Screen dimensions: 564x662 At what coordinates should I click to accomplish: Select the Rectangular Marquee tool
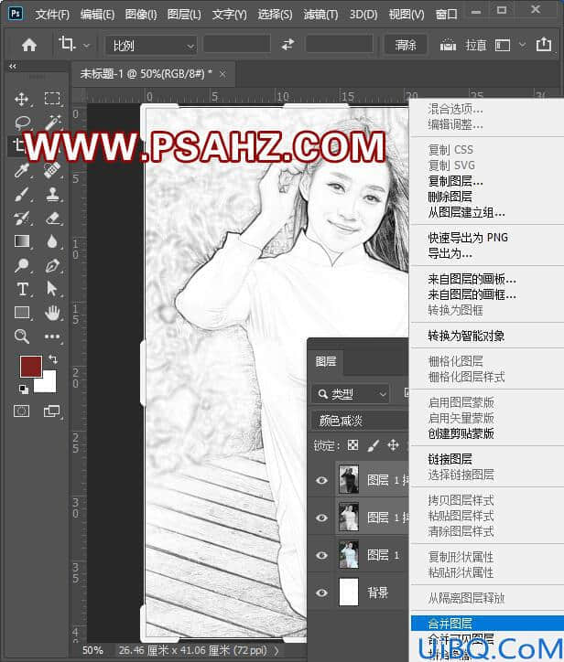click(x=52, y=99)
